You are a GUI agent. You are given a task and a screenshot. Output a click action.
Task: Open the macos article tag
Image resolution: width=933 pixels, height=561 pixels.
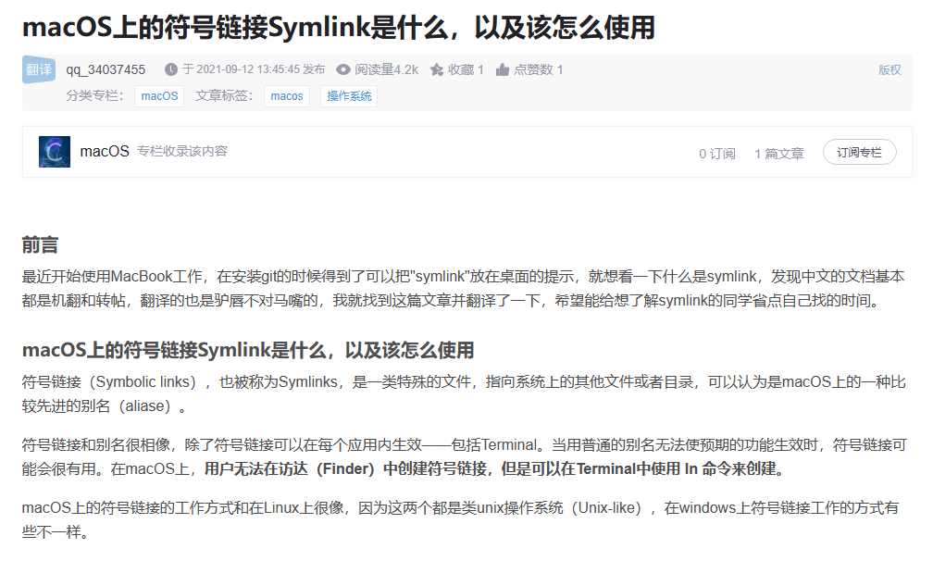[287, 95]
